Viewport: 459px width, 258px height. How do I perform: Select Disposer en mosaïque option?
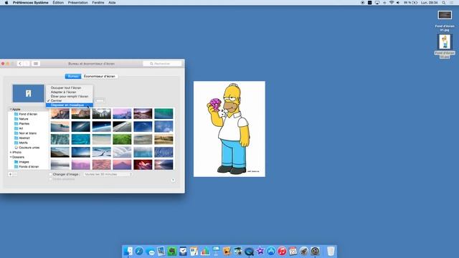click(x=70, y=105)
